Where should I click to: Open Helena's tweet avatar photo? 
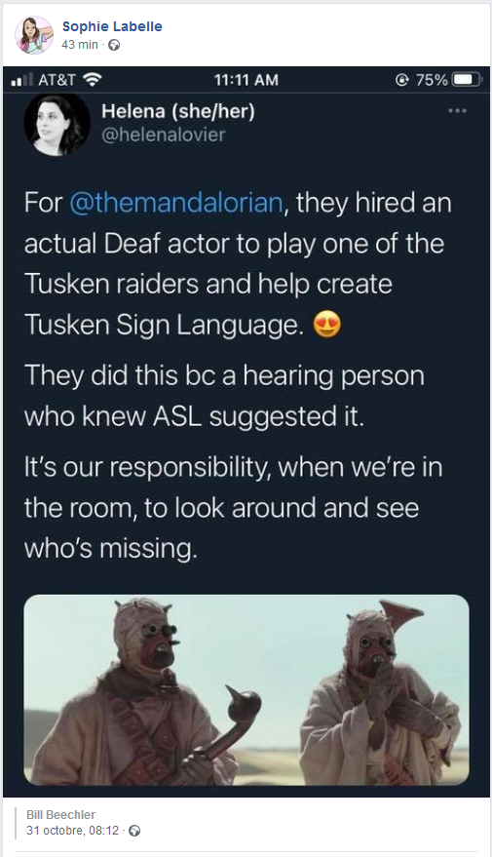click(57, 125)
